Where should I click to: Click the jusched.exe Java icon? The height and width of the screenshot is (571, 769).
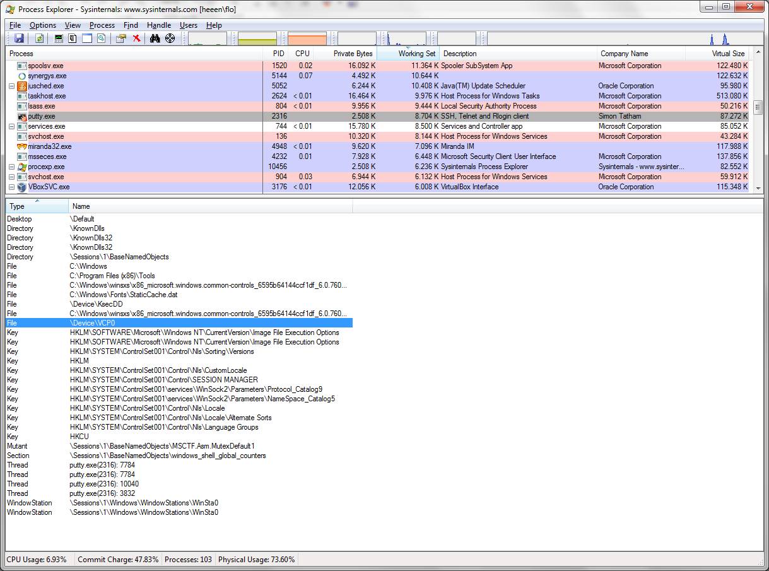tap(22, 86)
